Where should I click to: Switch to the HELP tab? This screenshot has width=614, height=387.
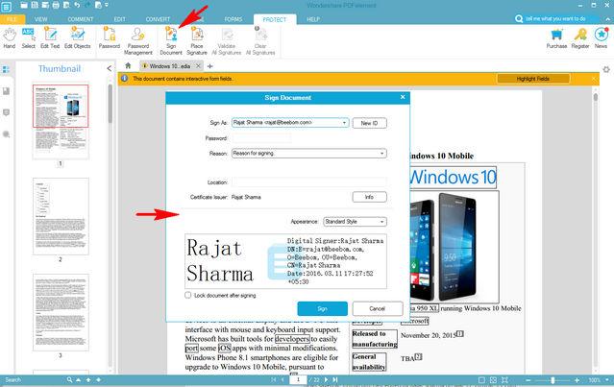(313, 19)
